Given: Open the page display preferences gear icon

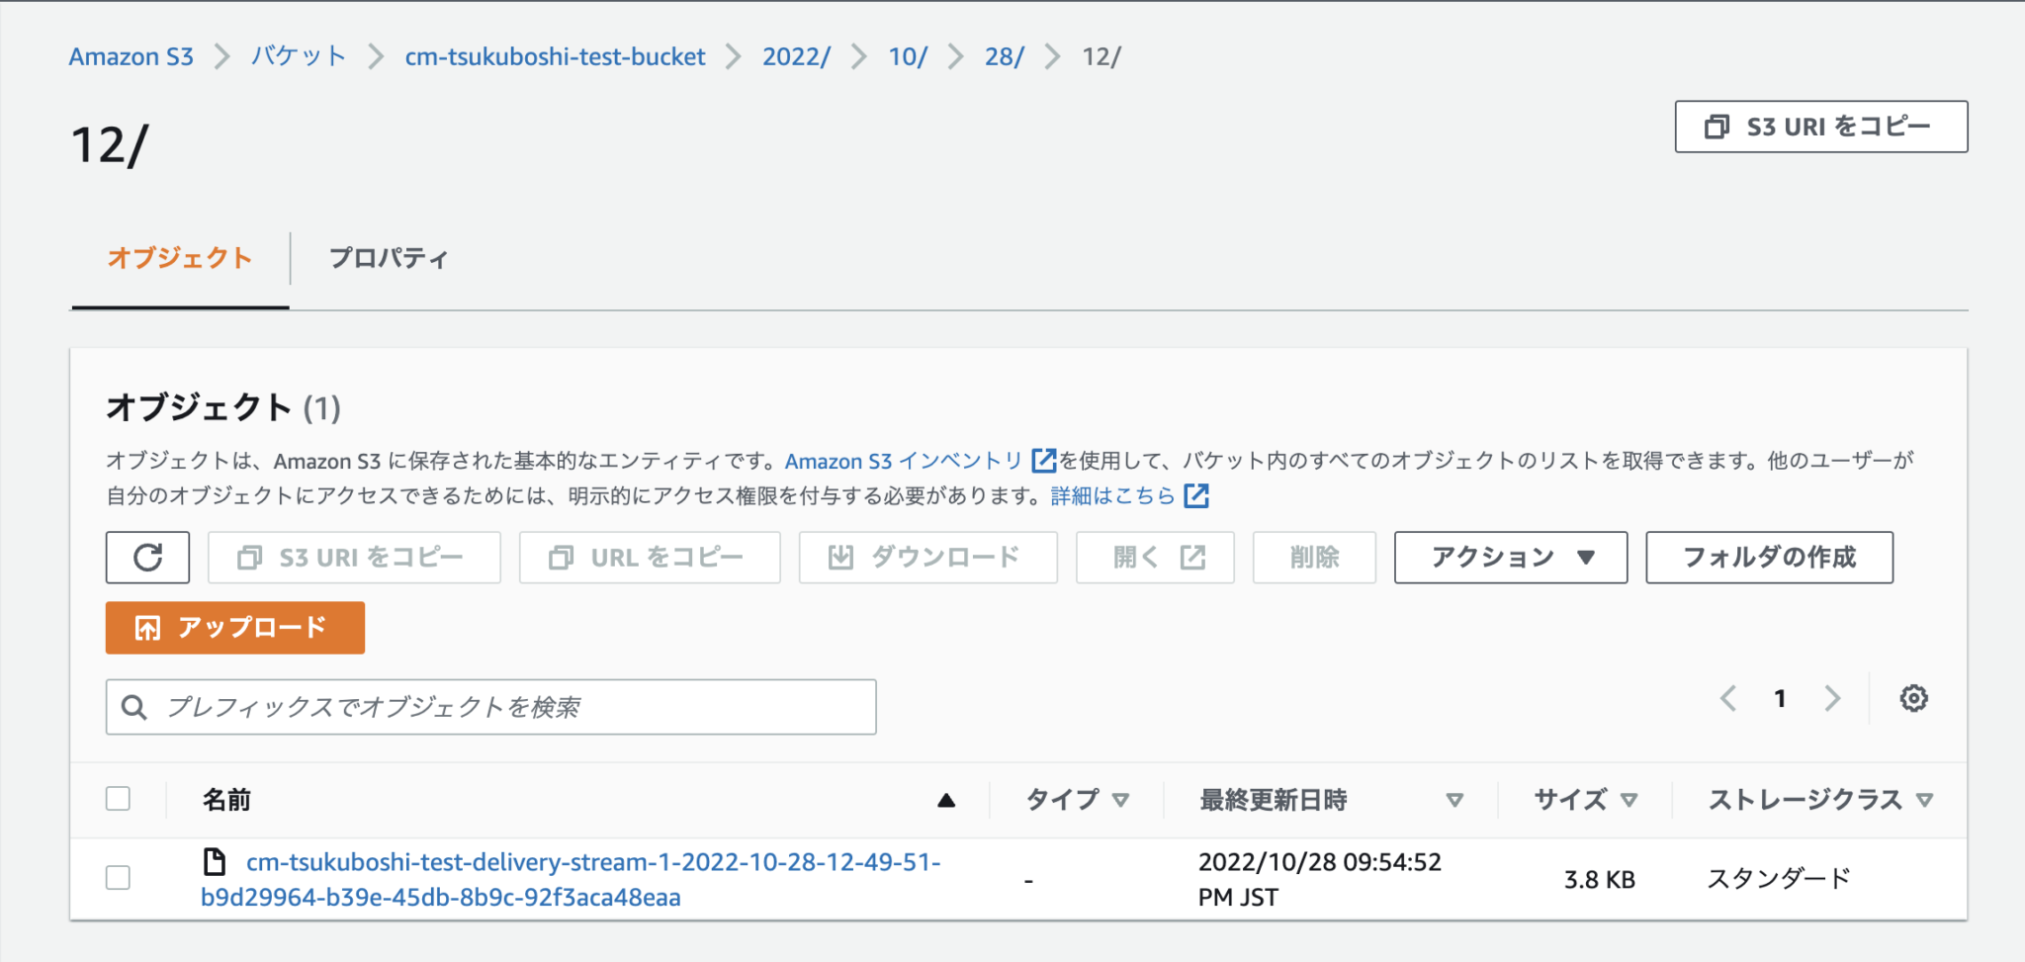Looking at the screenshot, I should click(x=1914, y=699).
